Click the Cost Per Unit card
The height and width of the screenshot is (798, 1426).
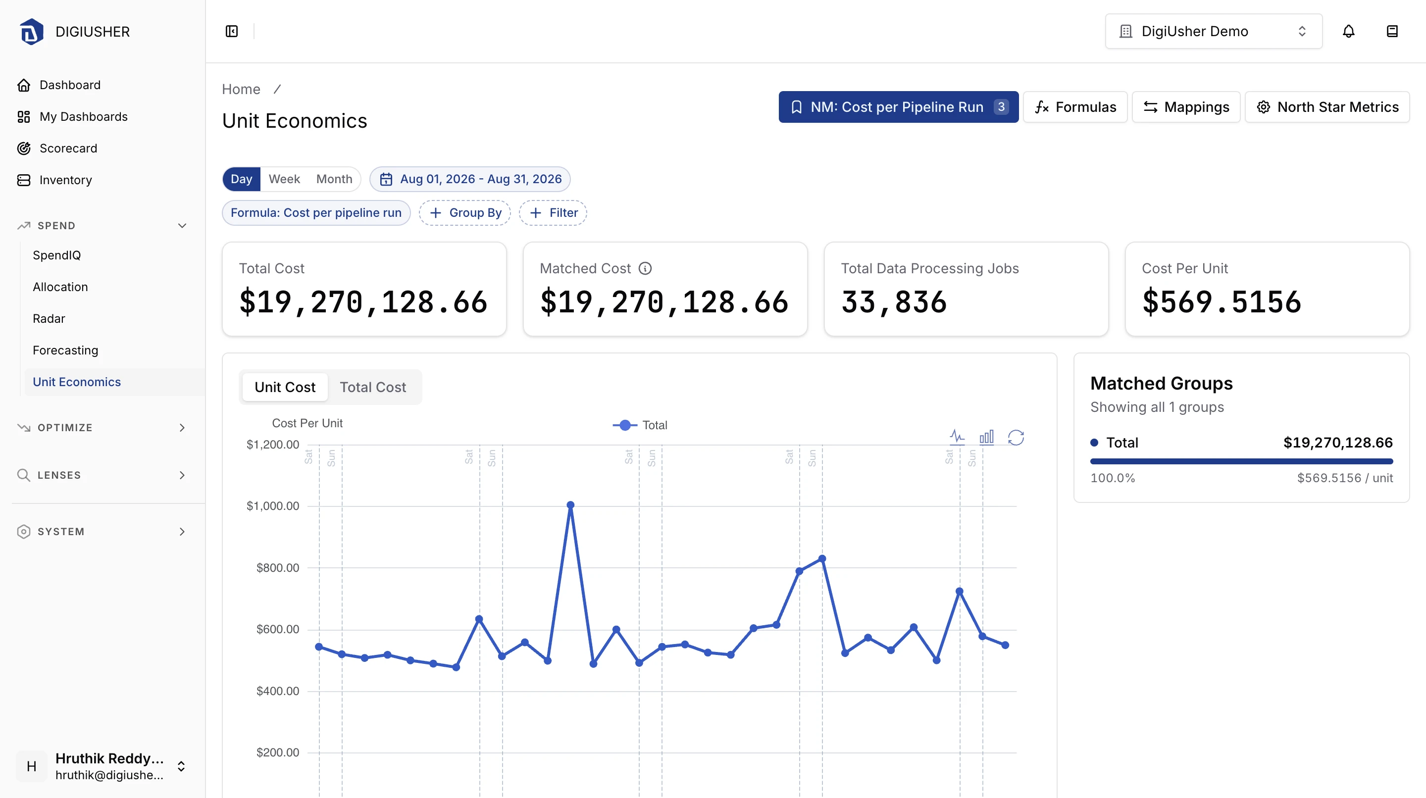click(1267, 289)
